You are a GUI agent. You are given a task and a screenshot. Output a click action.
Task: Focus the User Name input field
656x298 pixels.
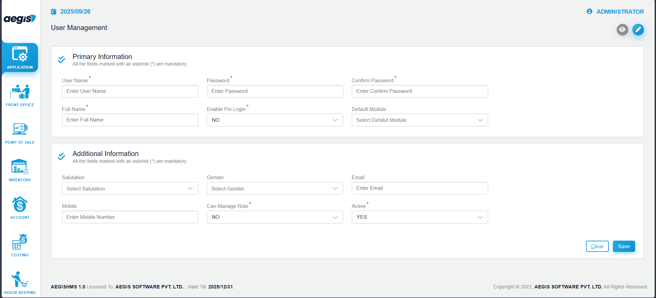[x=130, y=91]
